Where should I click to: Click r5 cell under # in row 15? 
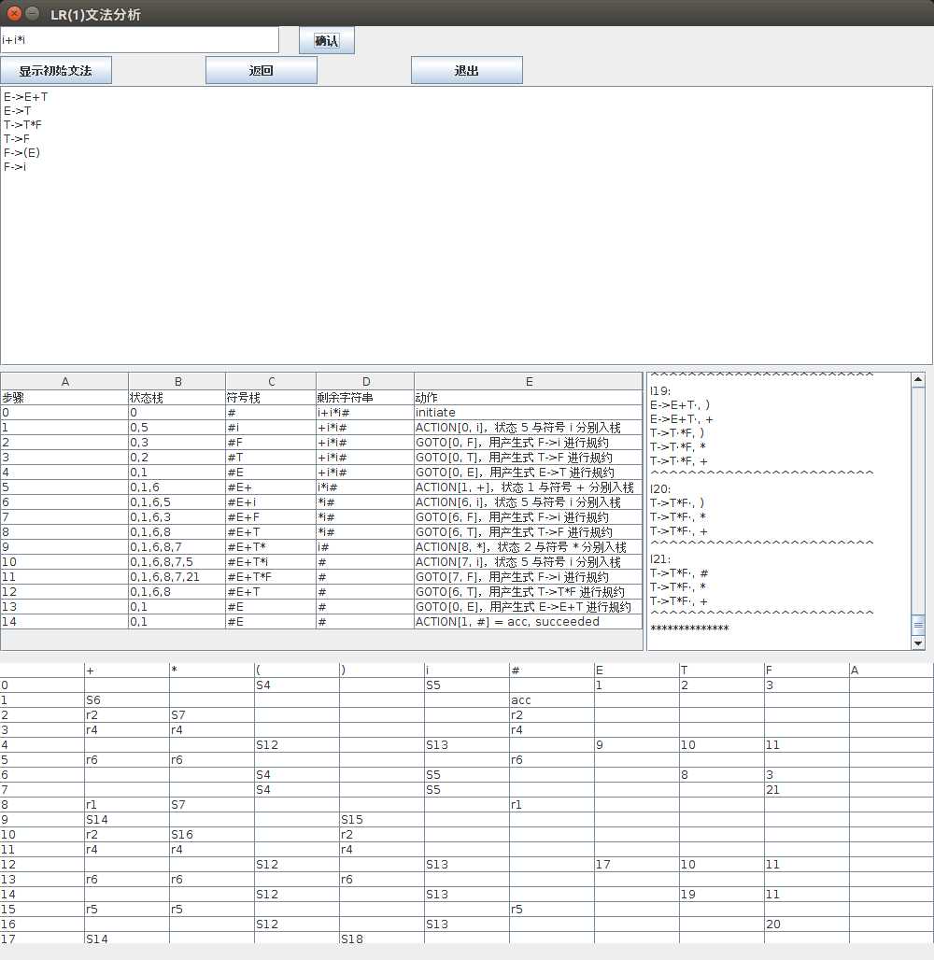coord(551,910)
